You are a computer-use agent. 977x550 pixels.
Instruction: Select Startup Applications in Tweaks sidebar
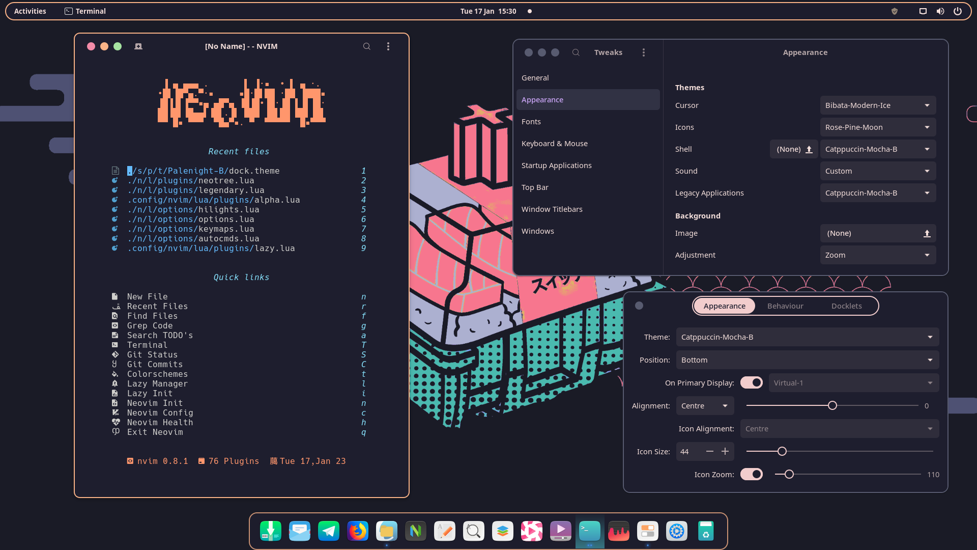coord(588,166)
